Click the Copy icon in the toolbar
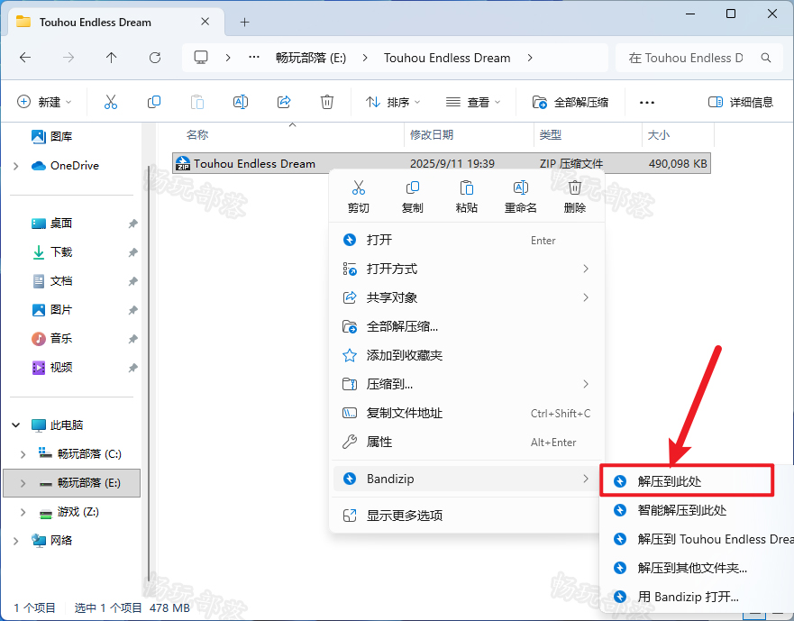794x621 pixels. tap(154, 102)
